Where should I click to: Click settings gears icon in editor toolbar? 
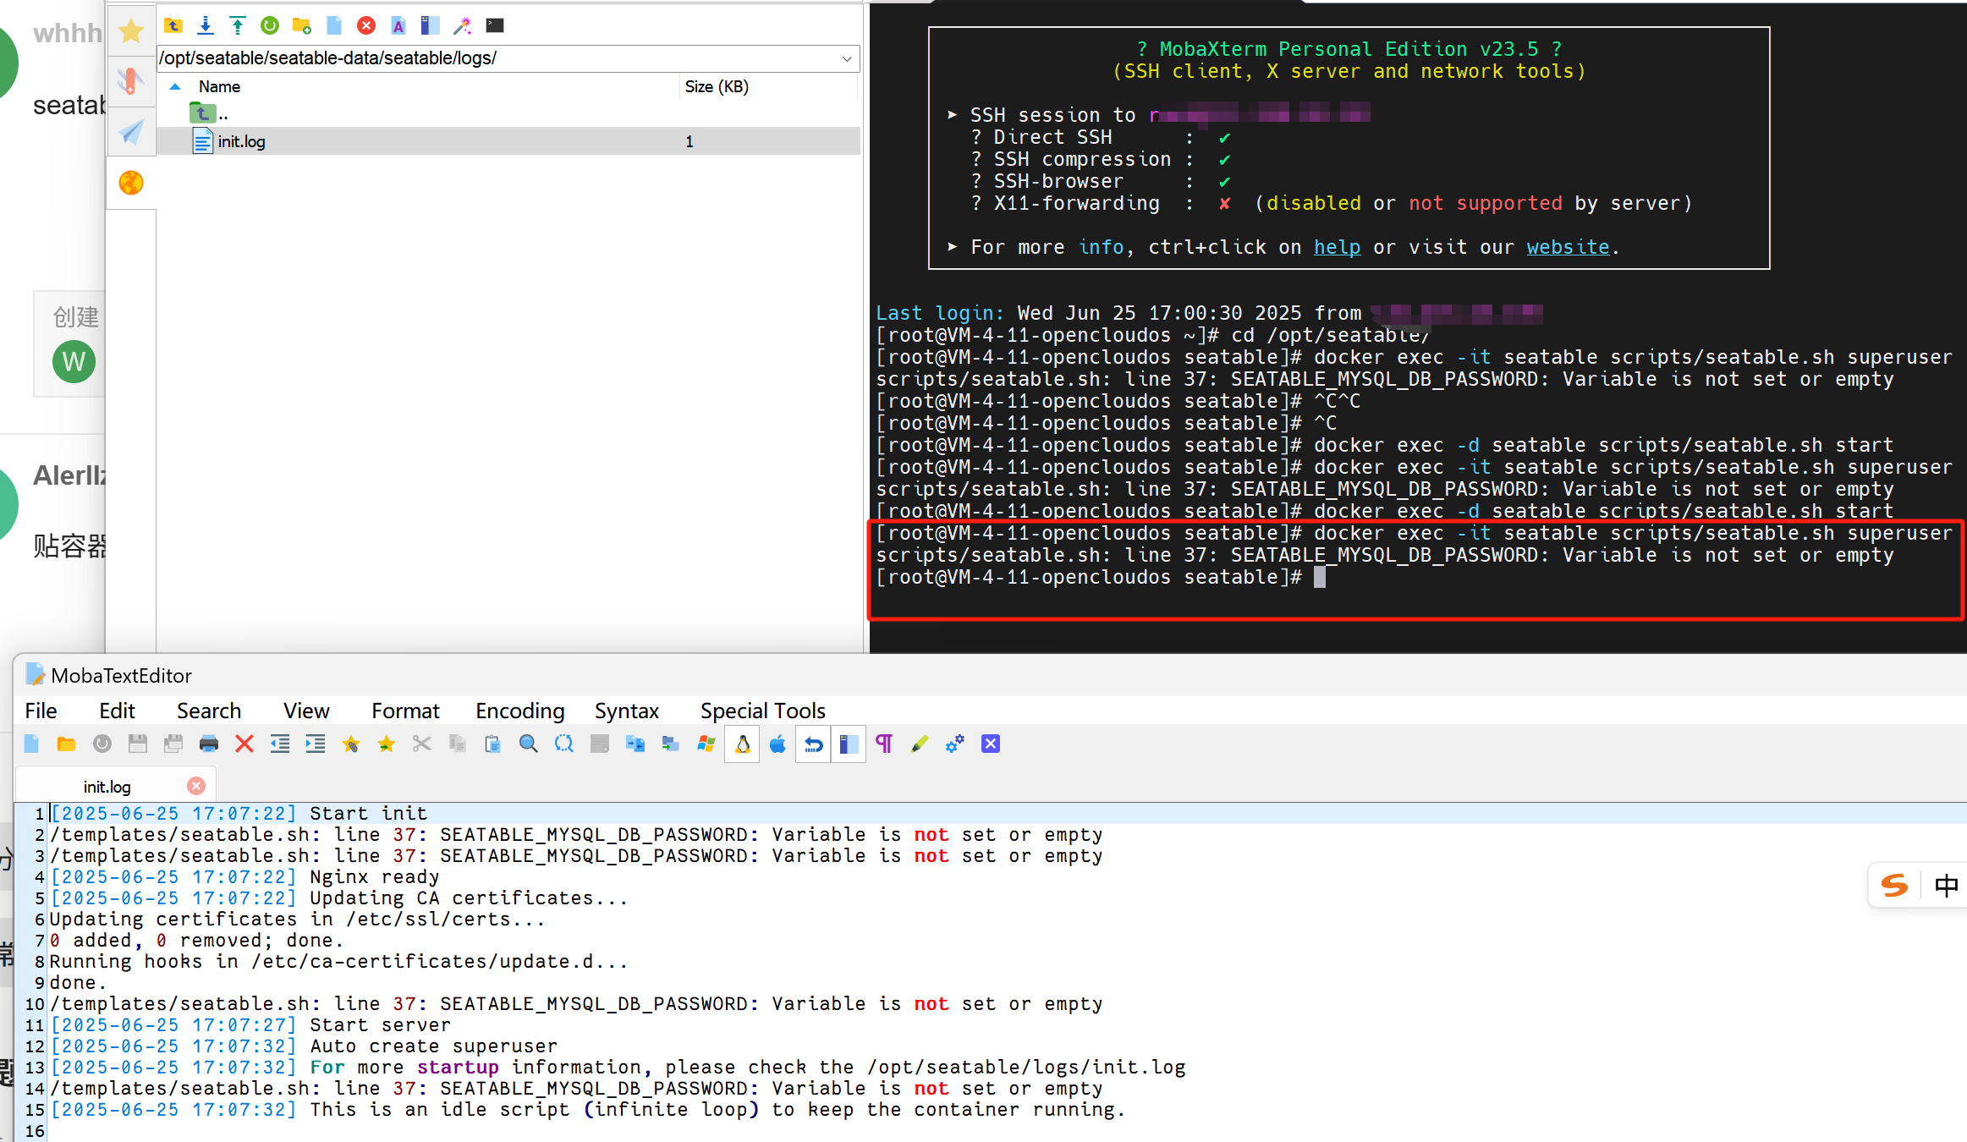955,744
